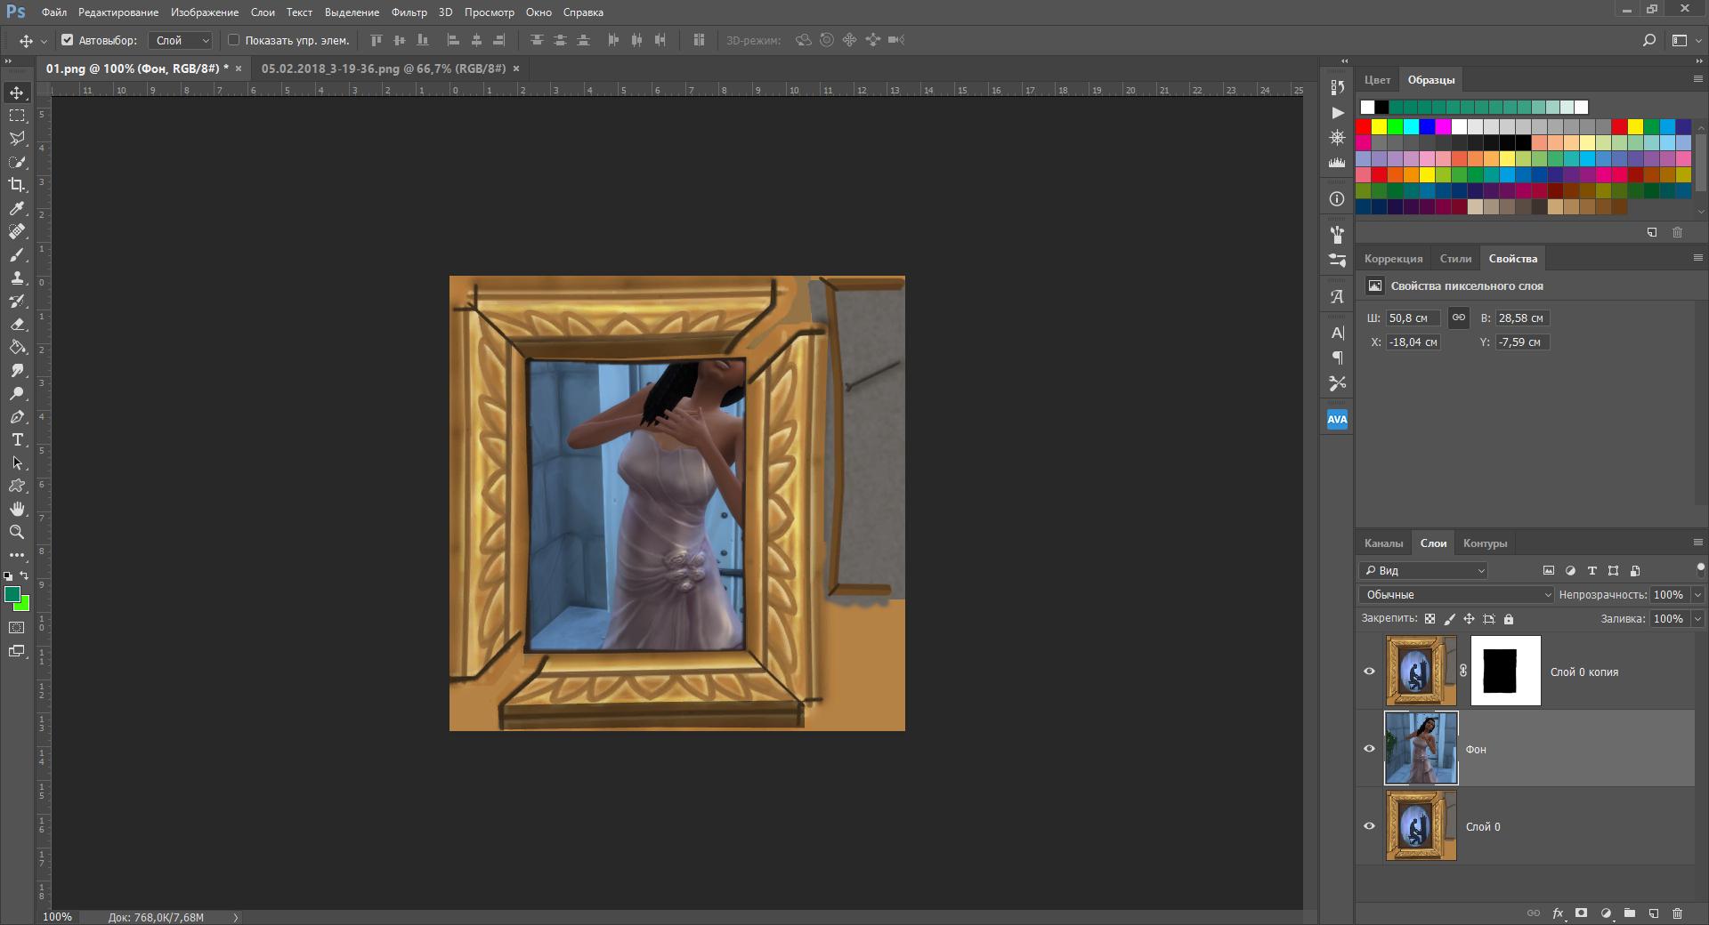The height and width of the screenshot is (925, 1709).
Task: Enable Показать упр. элем. checkbox
Action: click(x=234, y=40)
